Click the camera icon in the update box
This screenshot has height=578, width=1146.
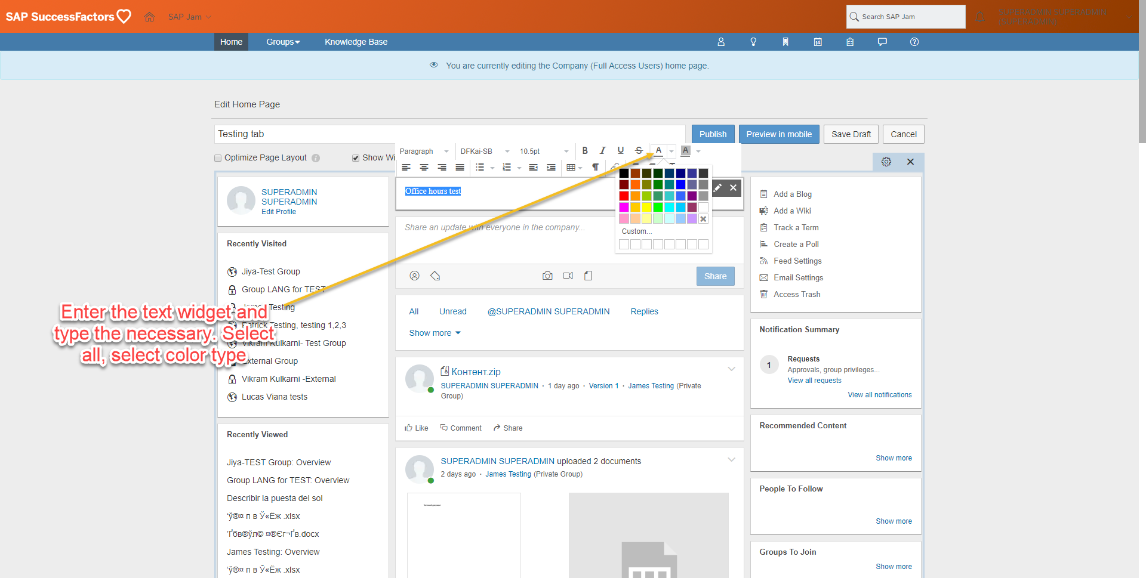(547, 276)
